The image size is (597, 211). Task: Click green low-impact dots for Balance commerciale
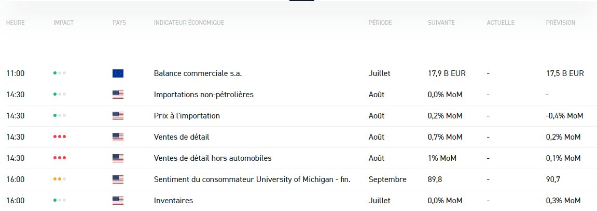[60, 73]
